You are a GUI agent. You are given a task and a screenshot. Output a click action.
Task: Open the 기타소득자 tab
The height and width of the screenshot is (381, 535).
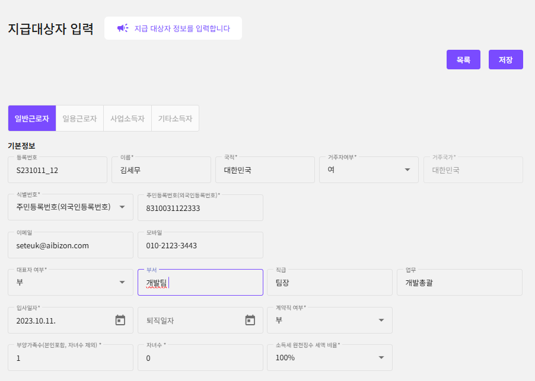(x=175, y=119)
